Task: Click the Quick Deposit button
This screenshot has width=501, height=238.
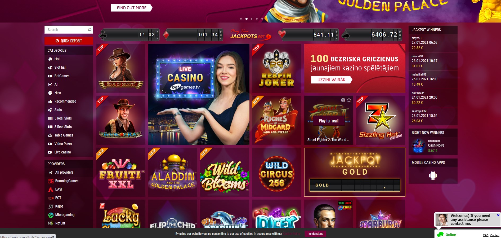Action: [x=69, y=41]
